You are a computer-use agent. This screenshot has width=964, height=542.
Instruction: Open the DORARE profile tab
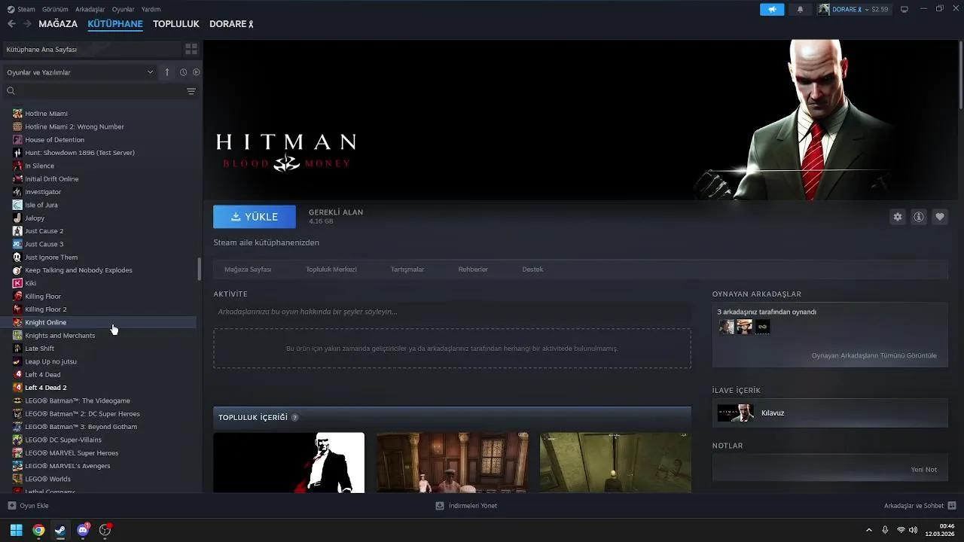[231, 24]
